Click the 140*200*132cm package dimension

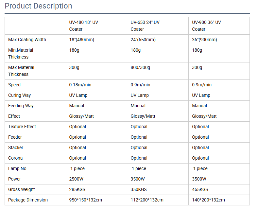tap(209, 200)
